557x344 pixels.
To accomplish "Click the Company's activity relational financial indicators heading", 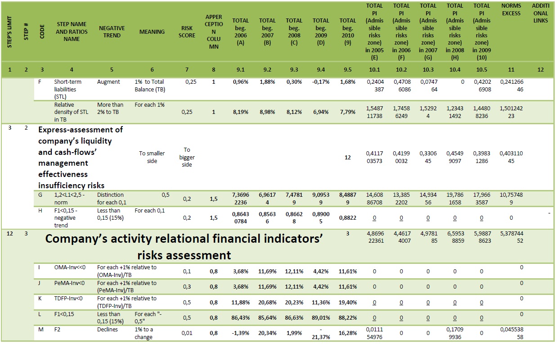I will (x=184, y=247).
